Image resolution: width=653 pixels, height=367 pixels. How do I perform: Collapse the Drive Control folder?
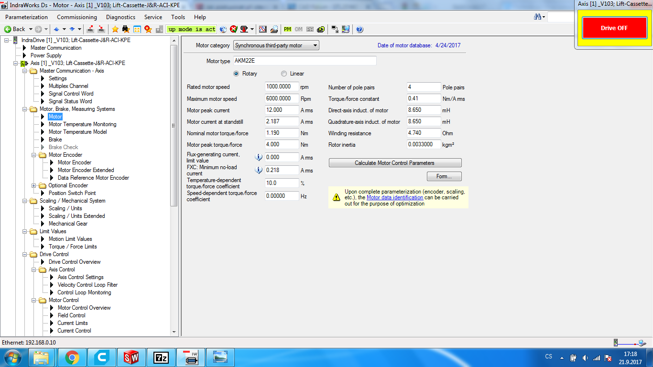pos(25,254)
